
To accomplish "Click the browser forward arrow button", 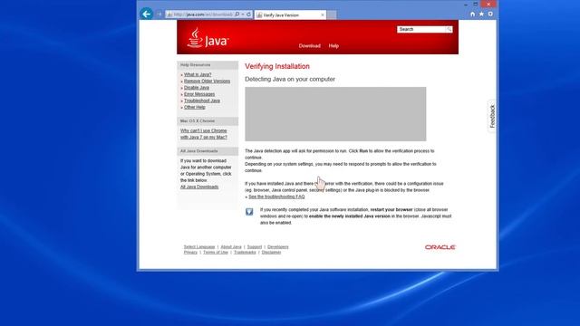I will tap(159, 14).
